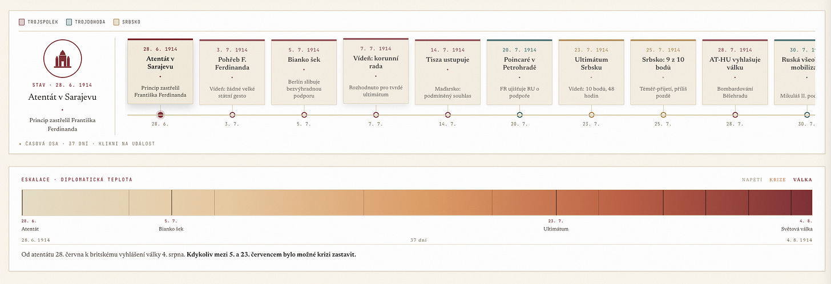Click the '4. 8. 1914' end date label

coord(799,240)
